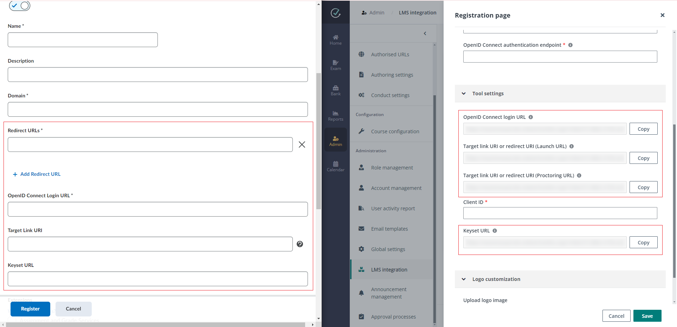Select LMS integration menu item
The width and height of the screenshot is (677, 327).
392,270
